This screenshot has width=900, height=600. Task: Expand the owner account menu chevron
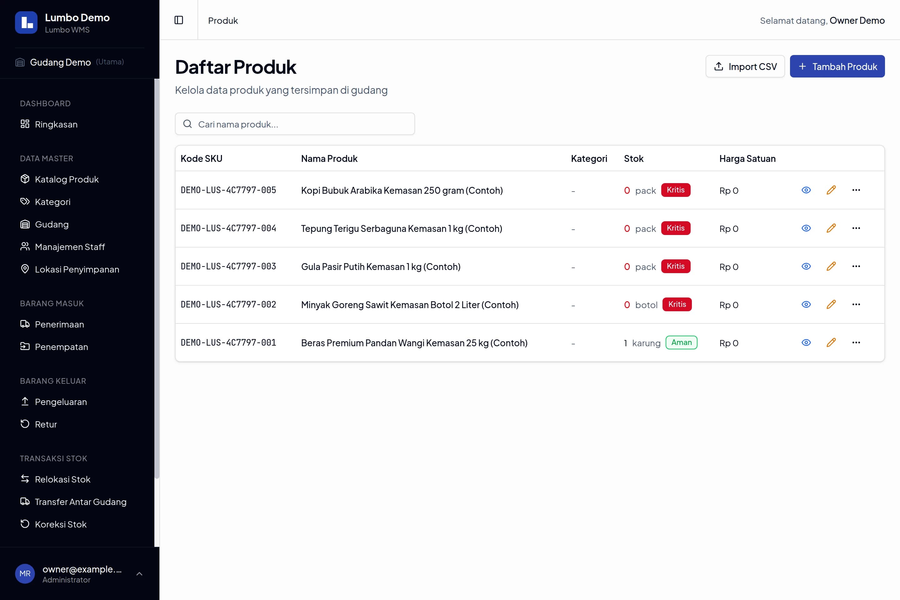click(x=140, y=574)
